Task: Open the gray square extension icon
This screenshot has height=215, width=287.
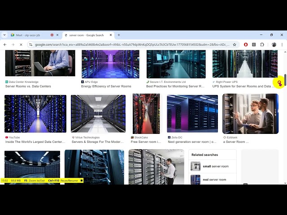Action: [x=254, y=45]
